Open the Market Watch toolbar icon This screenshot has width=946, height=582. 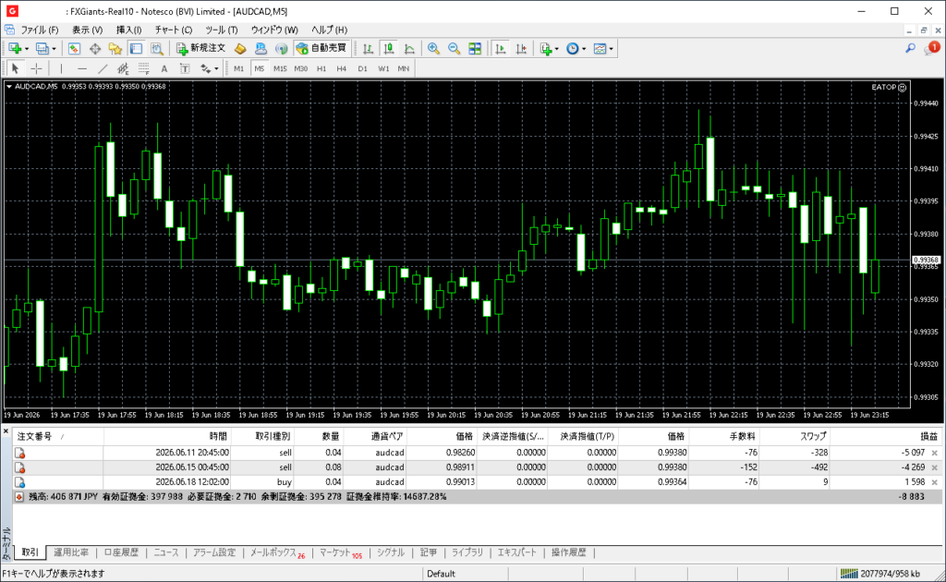tap(74, 49)
